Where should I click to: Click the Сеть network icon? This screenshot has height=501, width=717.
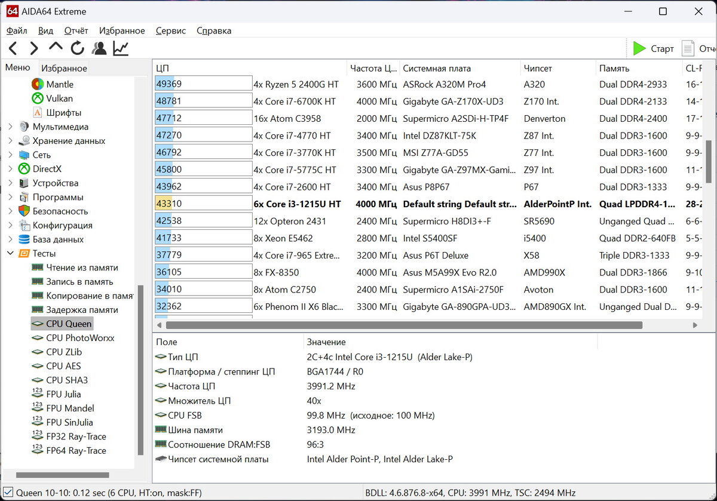[x=24, y=155]
